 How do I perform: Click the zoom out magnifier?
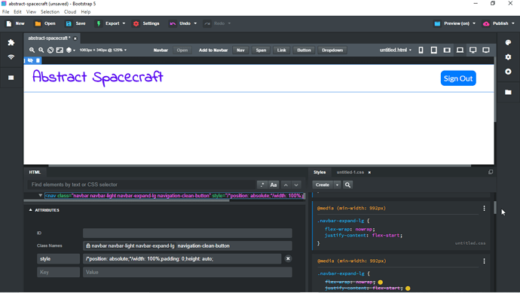[x=41, y=50]
